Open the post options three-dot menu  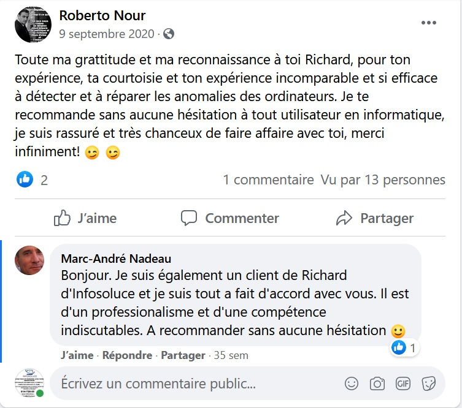[x=429, y=23]
